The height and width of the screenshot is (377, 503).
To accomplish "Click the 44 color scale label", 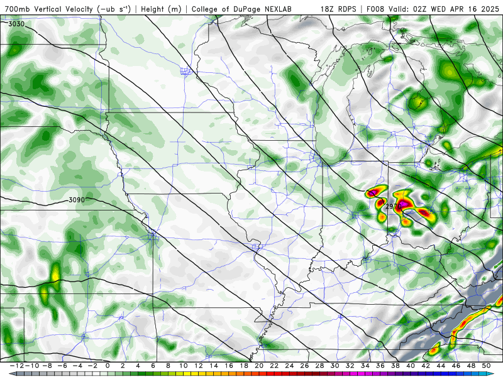I will (441, 366).
